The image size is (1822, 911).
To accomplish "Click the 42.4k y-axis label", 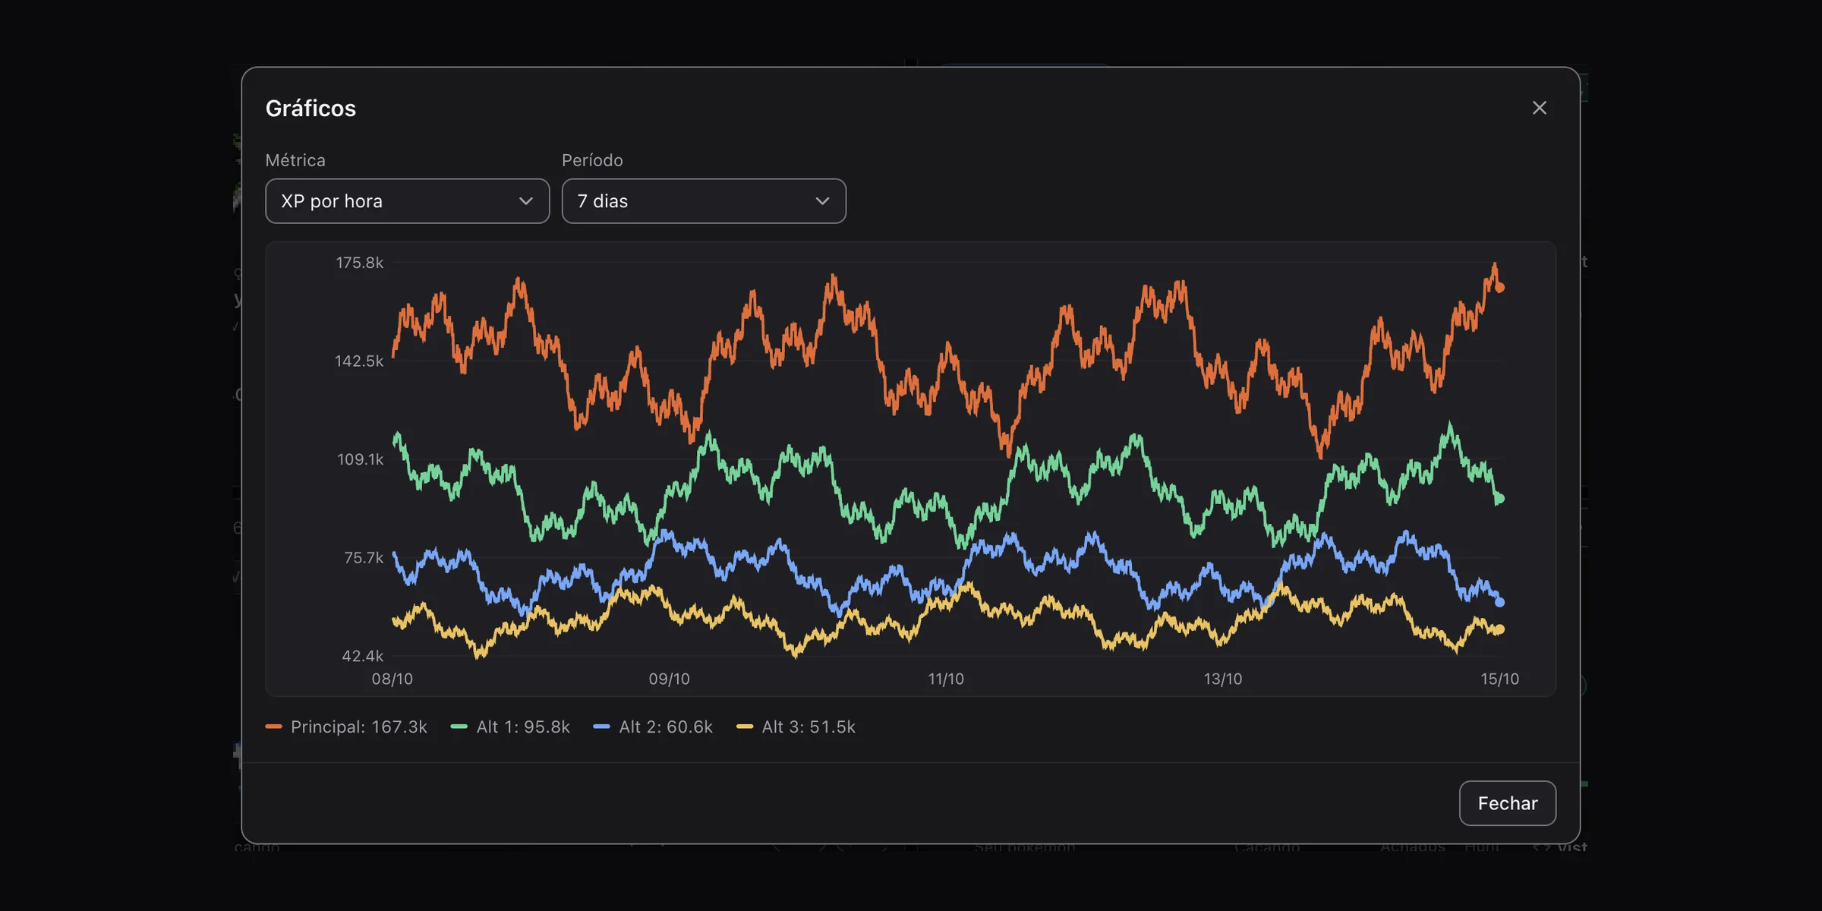I will pos(363,656).
